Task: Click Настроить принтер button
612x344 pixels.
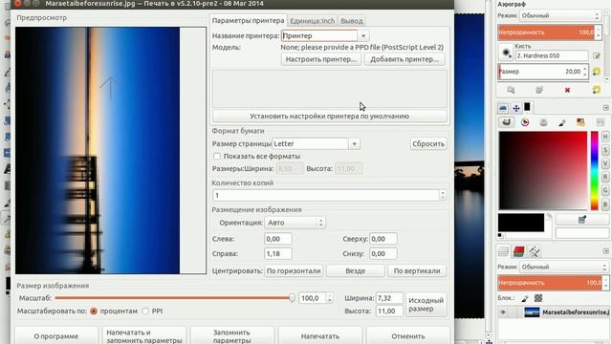Action: 321,59
